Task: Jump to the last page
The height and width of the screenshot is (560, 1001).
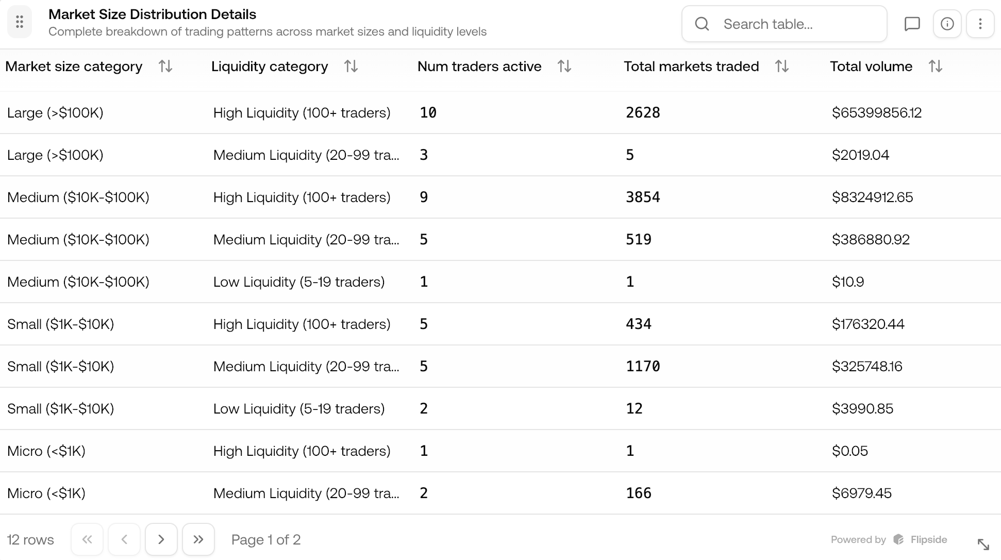Action: (198, 539)
